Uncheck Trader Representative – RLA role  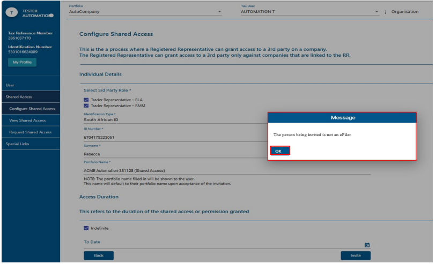click(x=86, y=100)
